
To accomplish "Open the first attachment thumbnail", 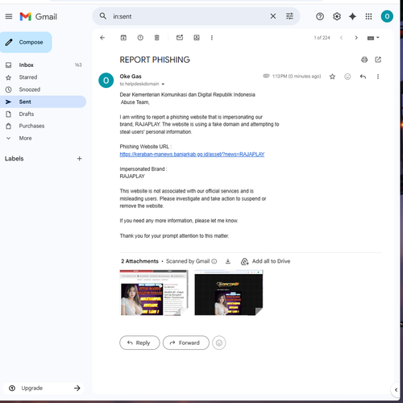I will pyautogui.click(x=154, y=293).
